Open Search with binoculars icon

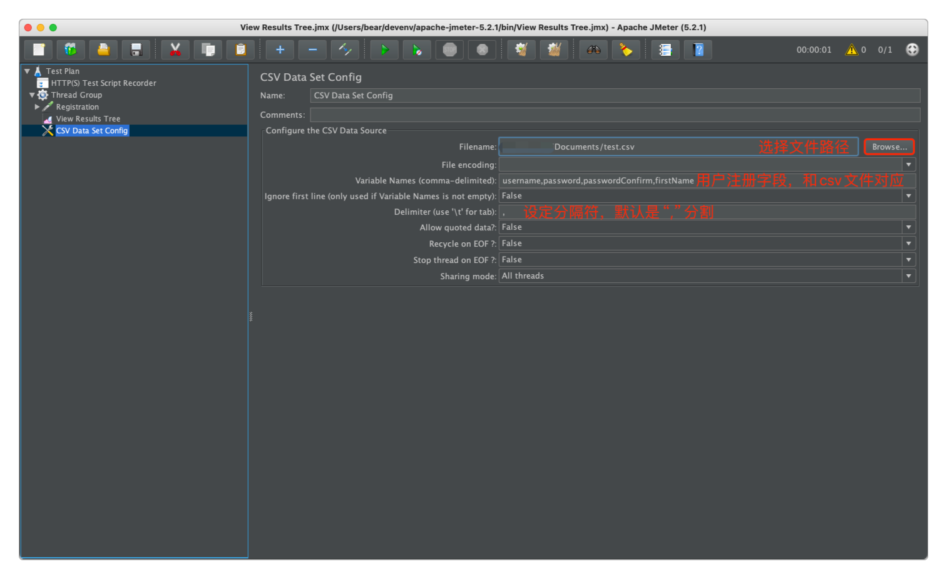pyautogui.click(x=593, y=49)
